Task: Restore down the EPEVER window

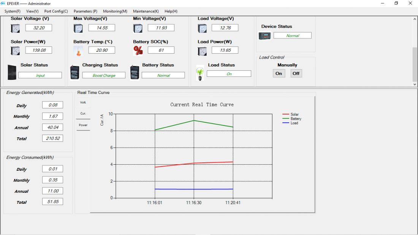Action: click(x=396, y=3)
